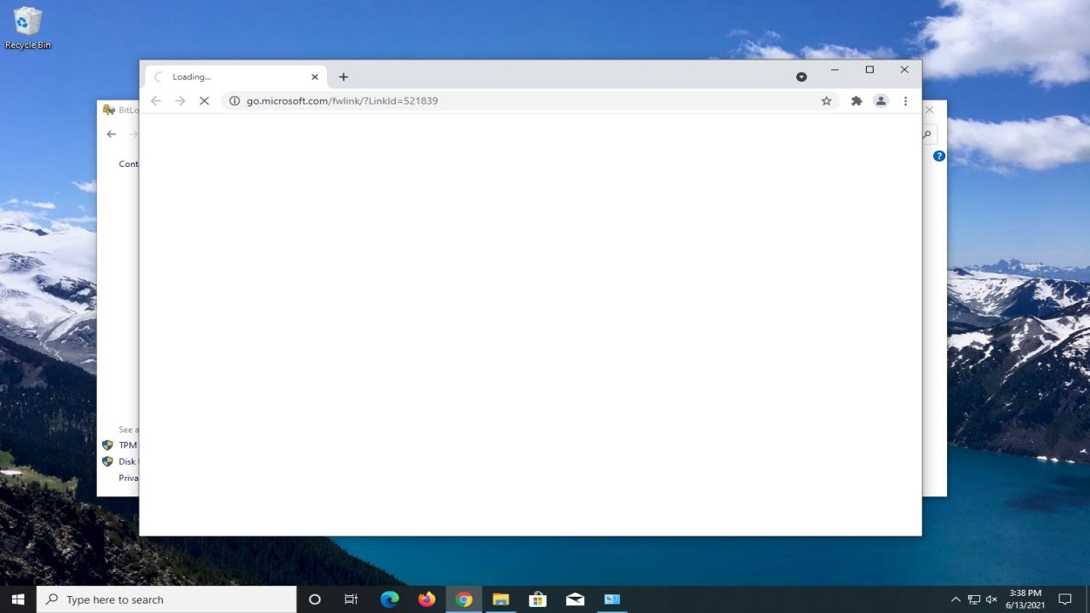Go forward in Chrome

coord(180,100)
